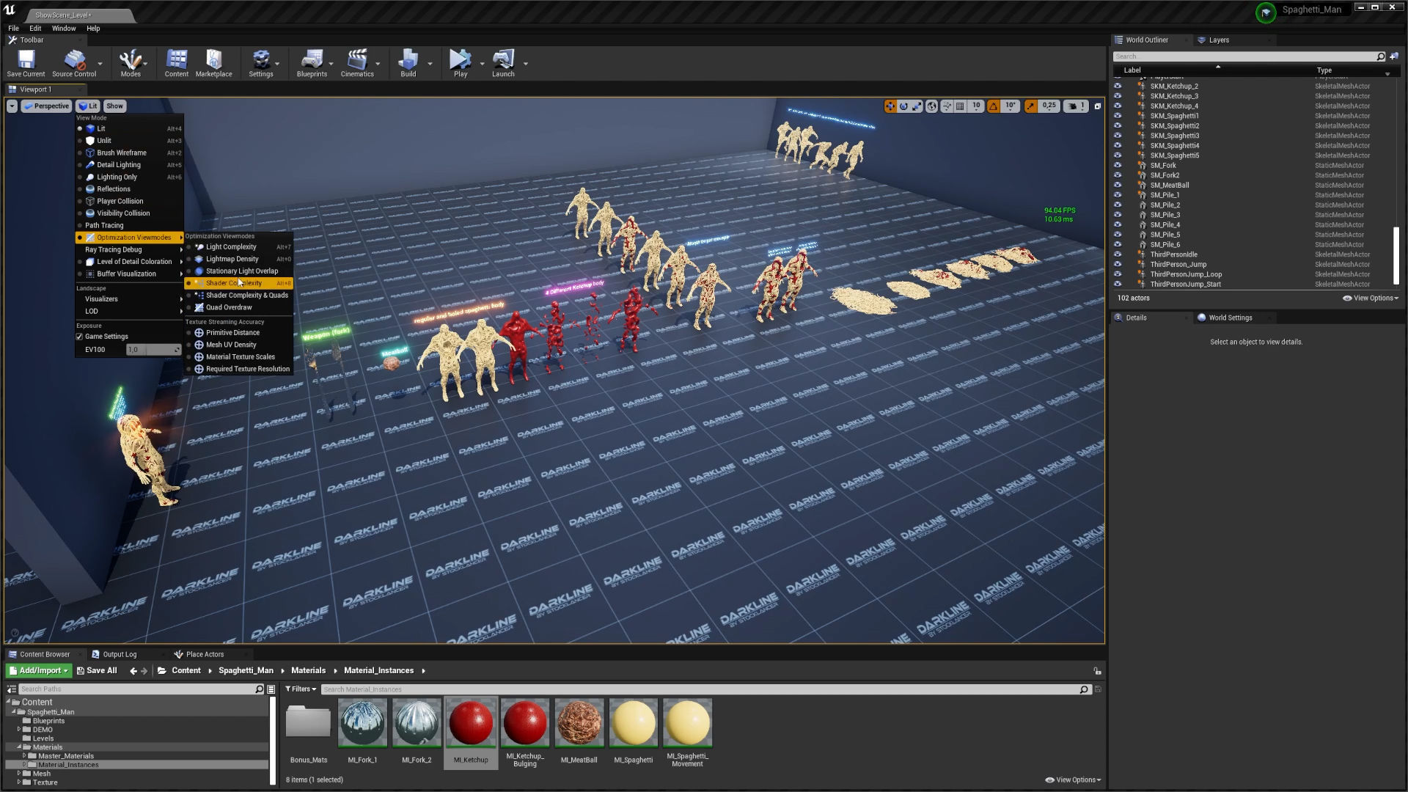Image resolution: width=1408 pixels, height=792 pixels.
Task: Toggle visibility of SM_MeatBall actor
Action: pyautogui.click(x=1118, y=185)
